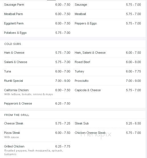
Task: Open the Meatball Parm entry
Action: pyautogui.click(x=37, y=14)
